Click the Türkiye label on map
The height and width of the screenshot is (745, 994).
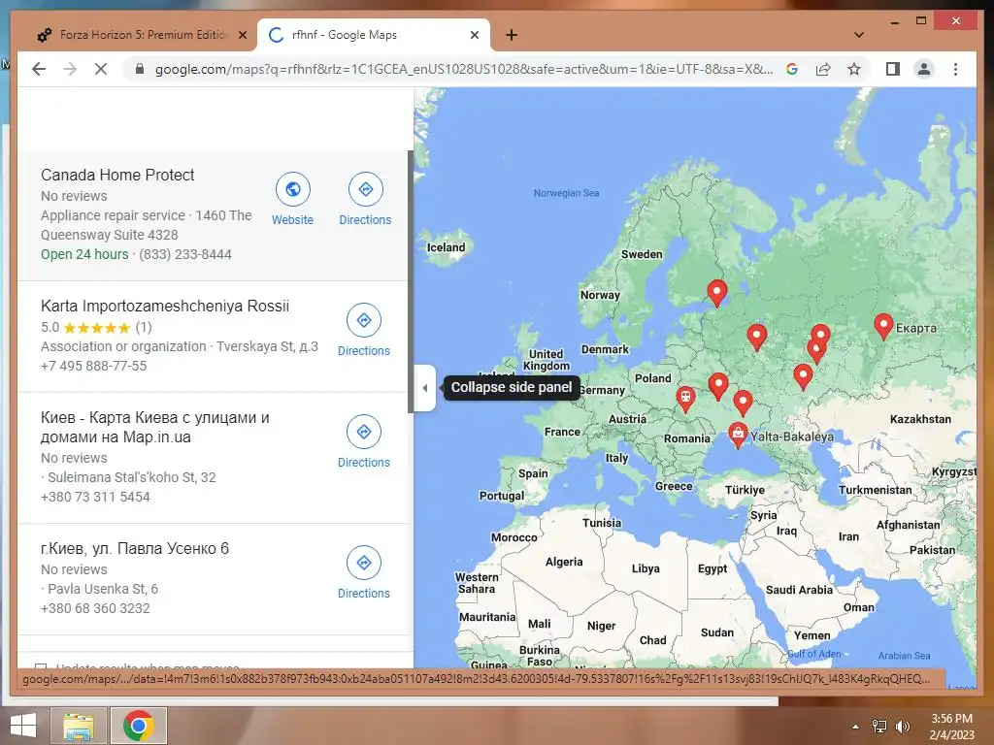[x=745, y=490]
